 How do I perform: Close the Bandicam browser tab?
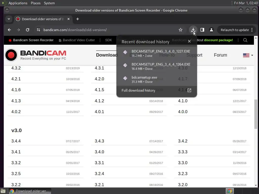point(69,19)
